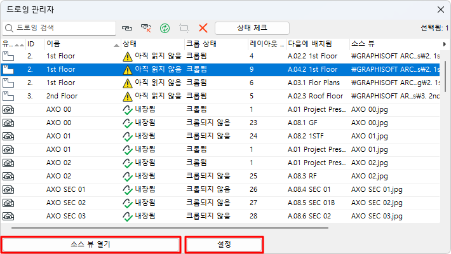The image size is (451, 254).
Task: Sort by the 유형 type column header
Action: point(13,44)
